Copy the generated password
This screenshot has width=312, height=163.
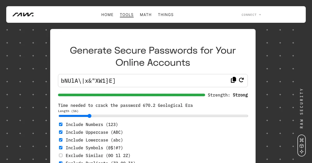pos(233,80)
